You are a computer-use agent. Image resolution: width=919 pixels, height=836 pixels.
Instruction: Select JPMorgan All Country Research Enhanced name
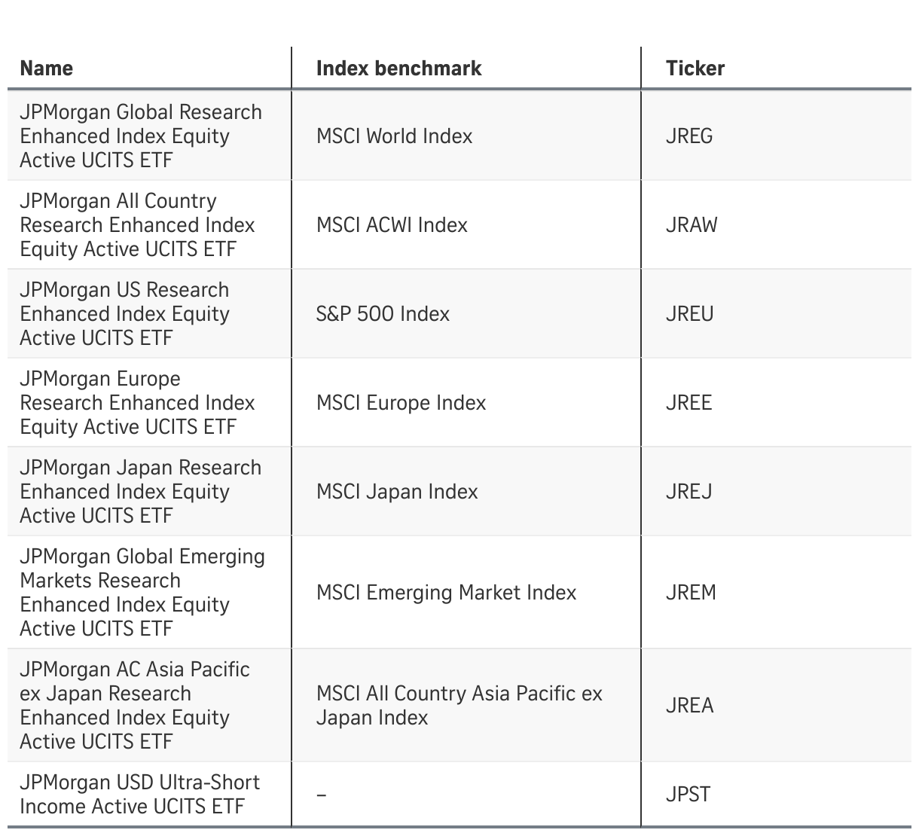pyautogui.click(x=137, y=225)
